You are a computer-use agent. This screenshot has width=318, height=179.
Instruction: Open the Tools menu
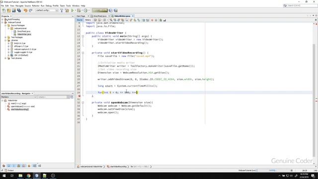69,5
